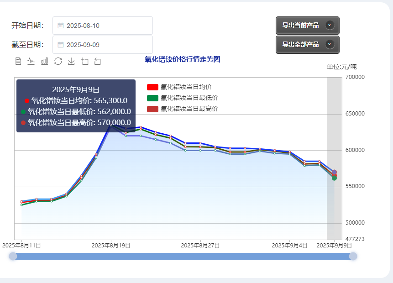Click y-axis value 500000
This screenshot has width=393, height=283.
(355, 223)
